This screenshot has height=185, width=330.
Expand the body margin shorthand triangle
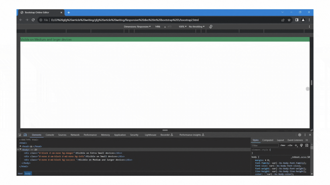266,160
